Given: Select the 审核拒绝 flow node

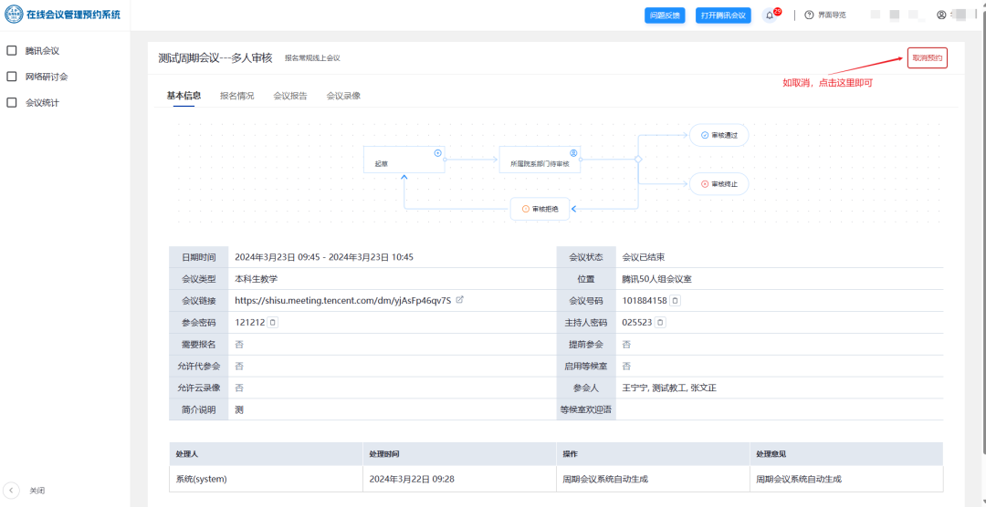Looking at the screenshot, I should click(540, 209).
